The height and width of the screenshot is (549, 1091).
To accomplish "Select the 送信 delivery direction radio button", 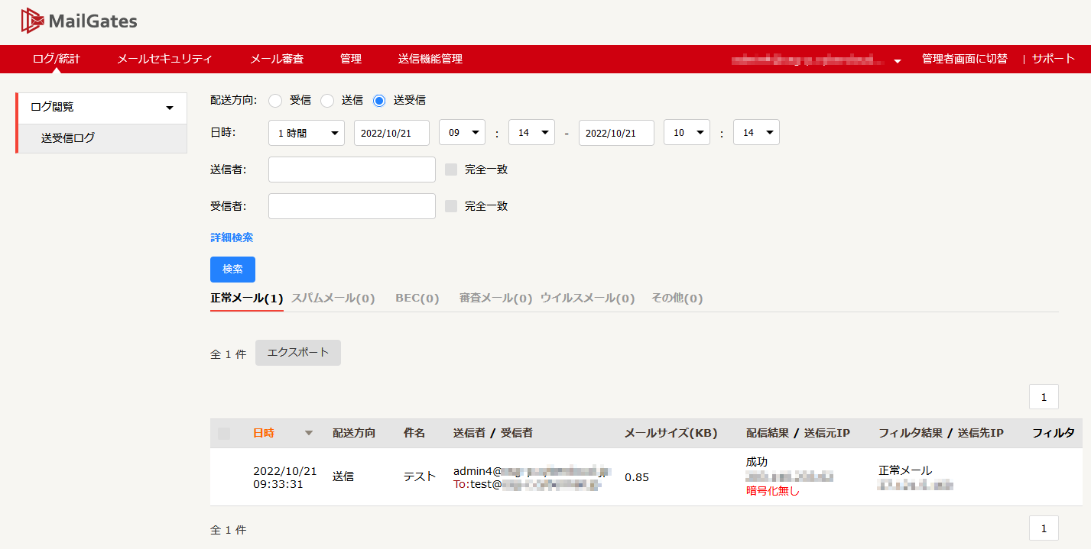I will click(x=327, y=100).
